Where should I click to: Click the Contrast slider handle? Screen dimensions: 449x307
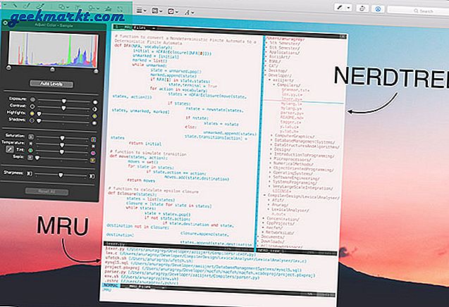coord(63,108)
